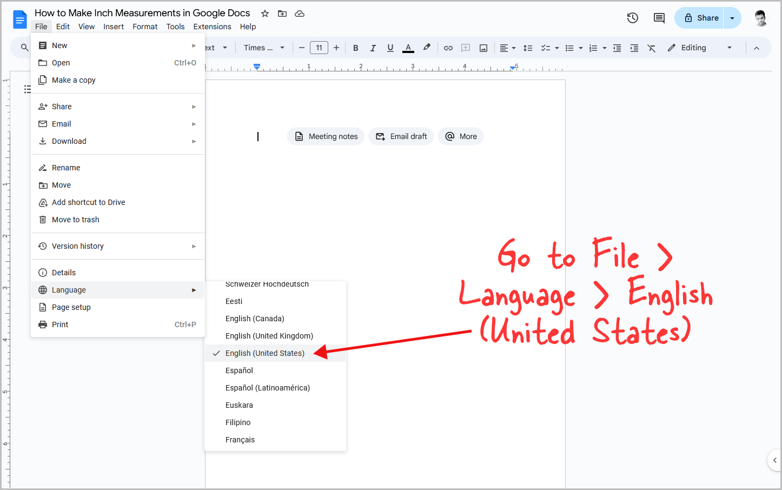This screenshot has height=490, width=782.
Task: Click the Google account avatar
Action: click(760, 18)
